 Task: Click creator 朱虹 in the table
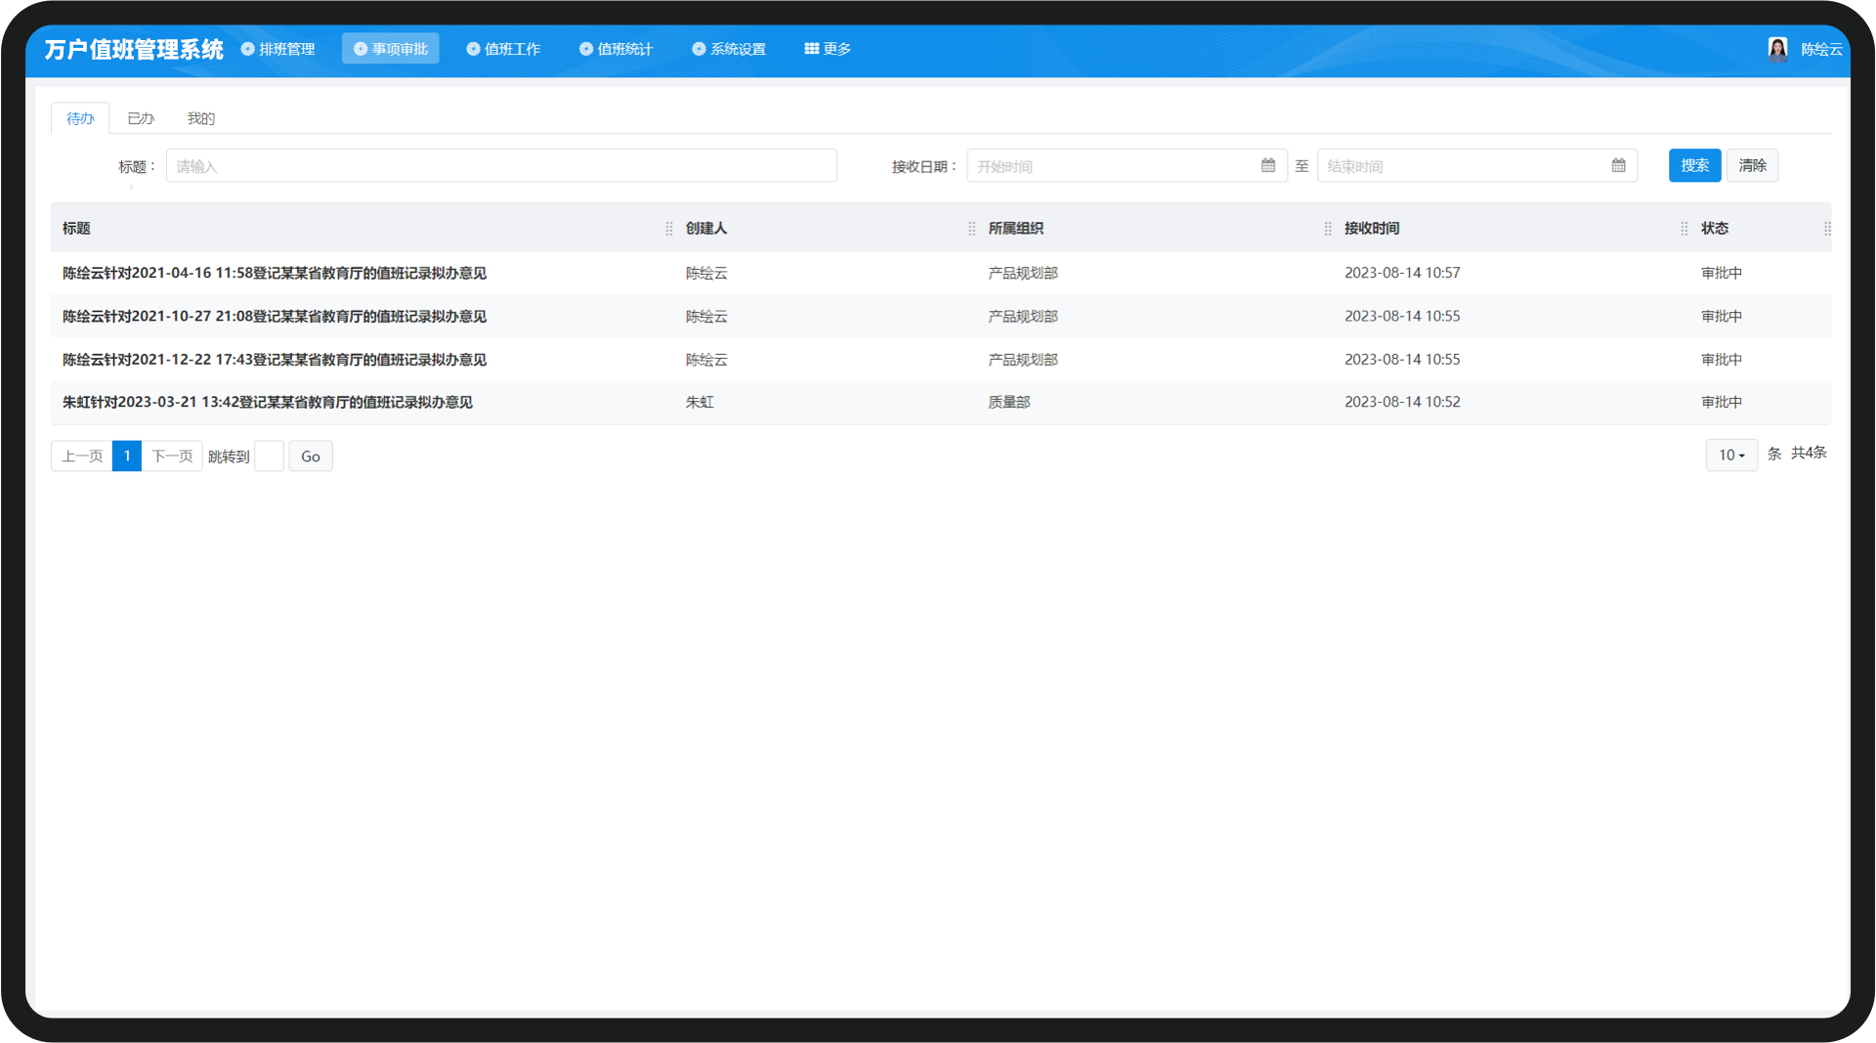coord(700,402)
